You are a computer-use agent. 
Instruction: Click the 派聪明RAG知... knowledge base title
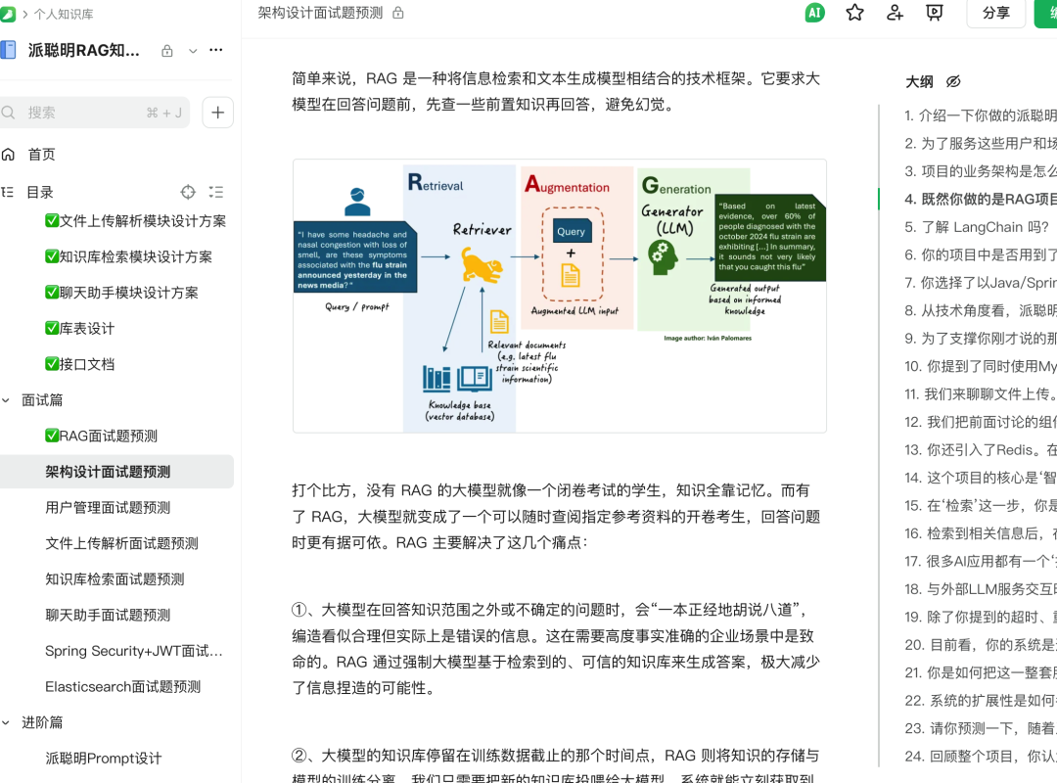[84, 51]
